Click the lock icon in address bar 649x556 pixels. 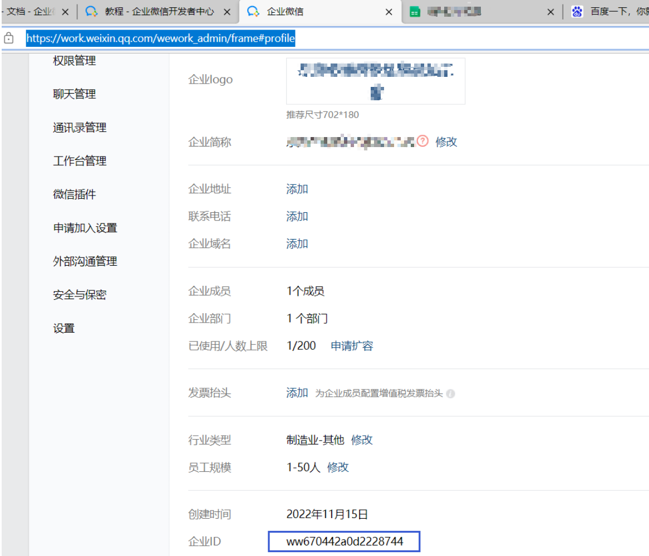point(9,38)
